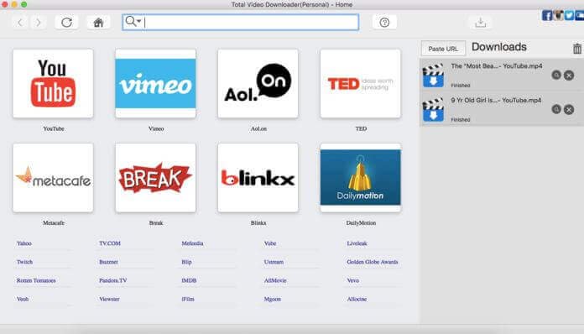Expand the search engine dropdown arrow
Screen dimensions: 584x334
tap(138, 21)
